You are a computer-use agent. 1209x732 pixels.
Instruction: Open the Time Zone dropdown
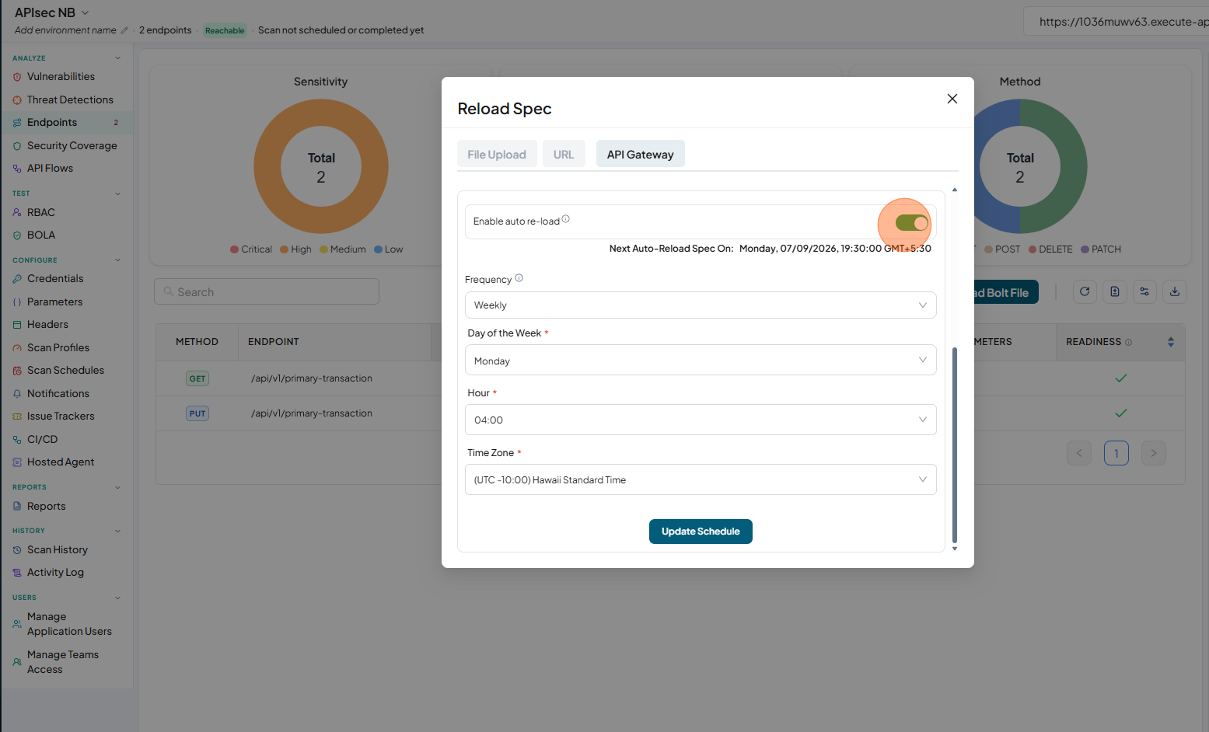coord(701,479)
